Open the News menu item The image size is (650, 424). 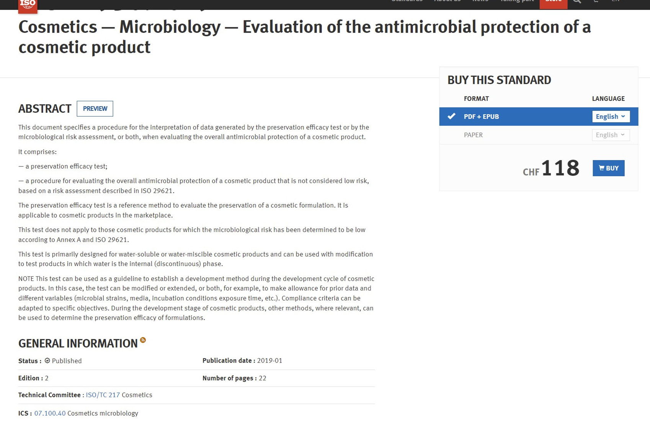pyautogui.click(x=480, y=1)
